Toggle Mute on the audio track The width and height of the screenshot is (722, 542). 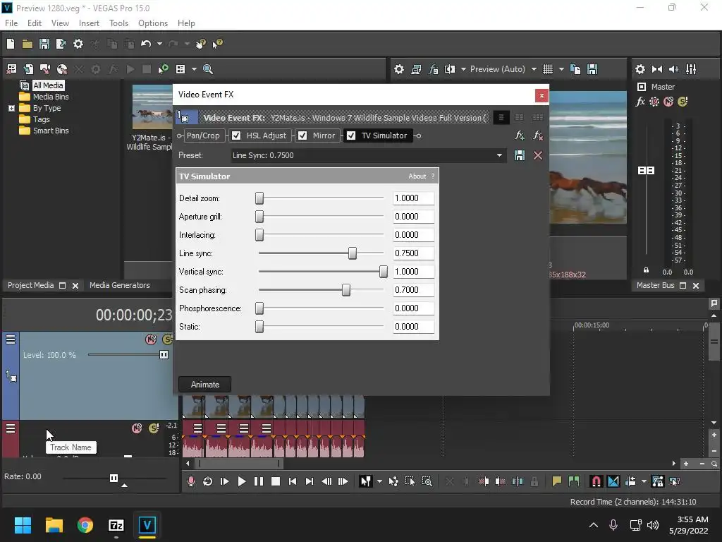point(137,428)
